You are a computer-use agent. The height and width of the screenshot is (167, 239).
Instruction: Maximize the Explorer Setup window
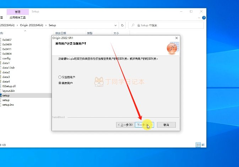click(191, 11)
